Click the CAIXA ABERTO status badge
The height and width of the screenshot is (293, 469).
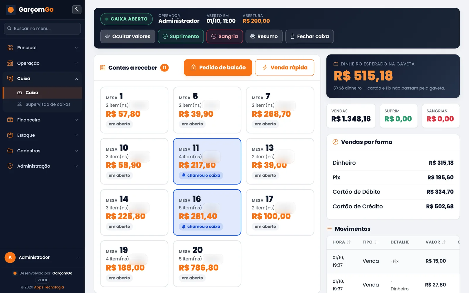126,19
